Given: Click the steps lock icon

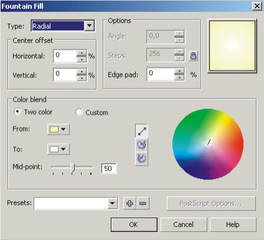Looking at the screenshot, I should point(193,56).
